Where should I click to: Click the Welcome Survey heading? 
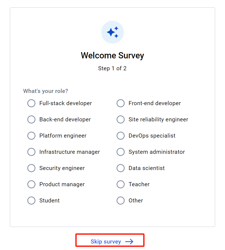click(x=112, y=55)
